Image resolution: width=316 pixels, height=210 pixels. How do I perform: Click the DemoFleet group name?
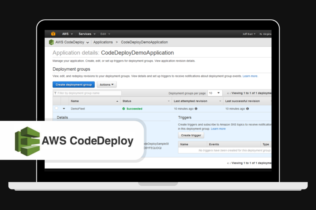[78, 109]
